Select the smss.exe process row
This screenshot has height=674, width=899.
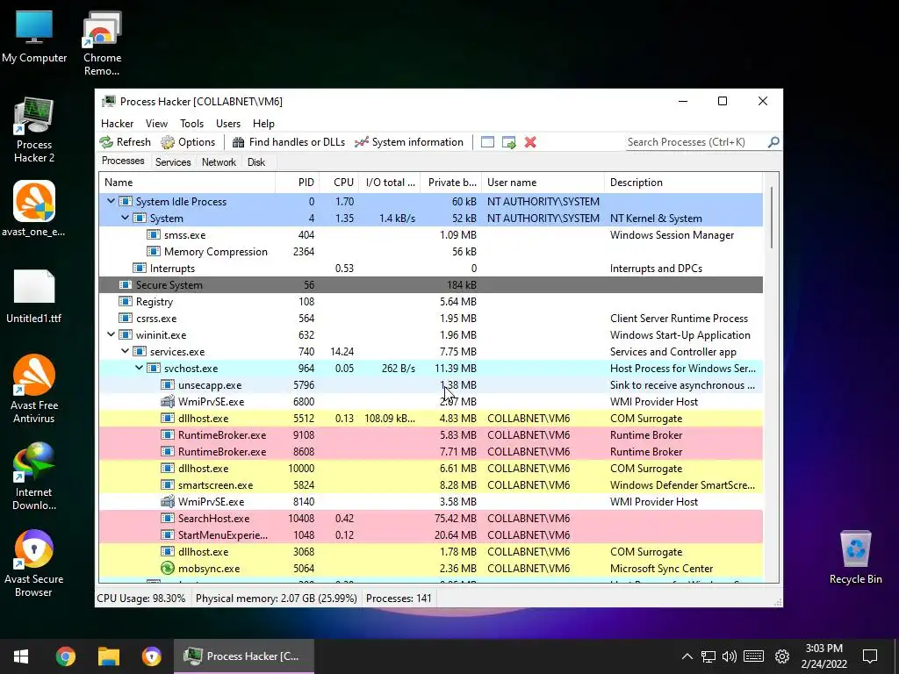pyautogui.click(x=431, y=235)
